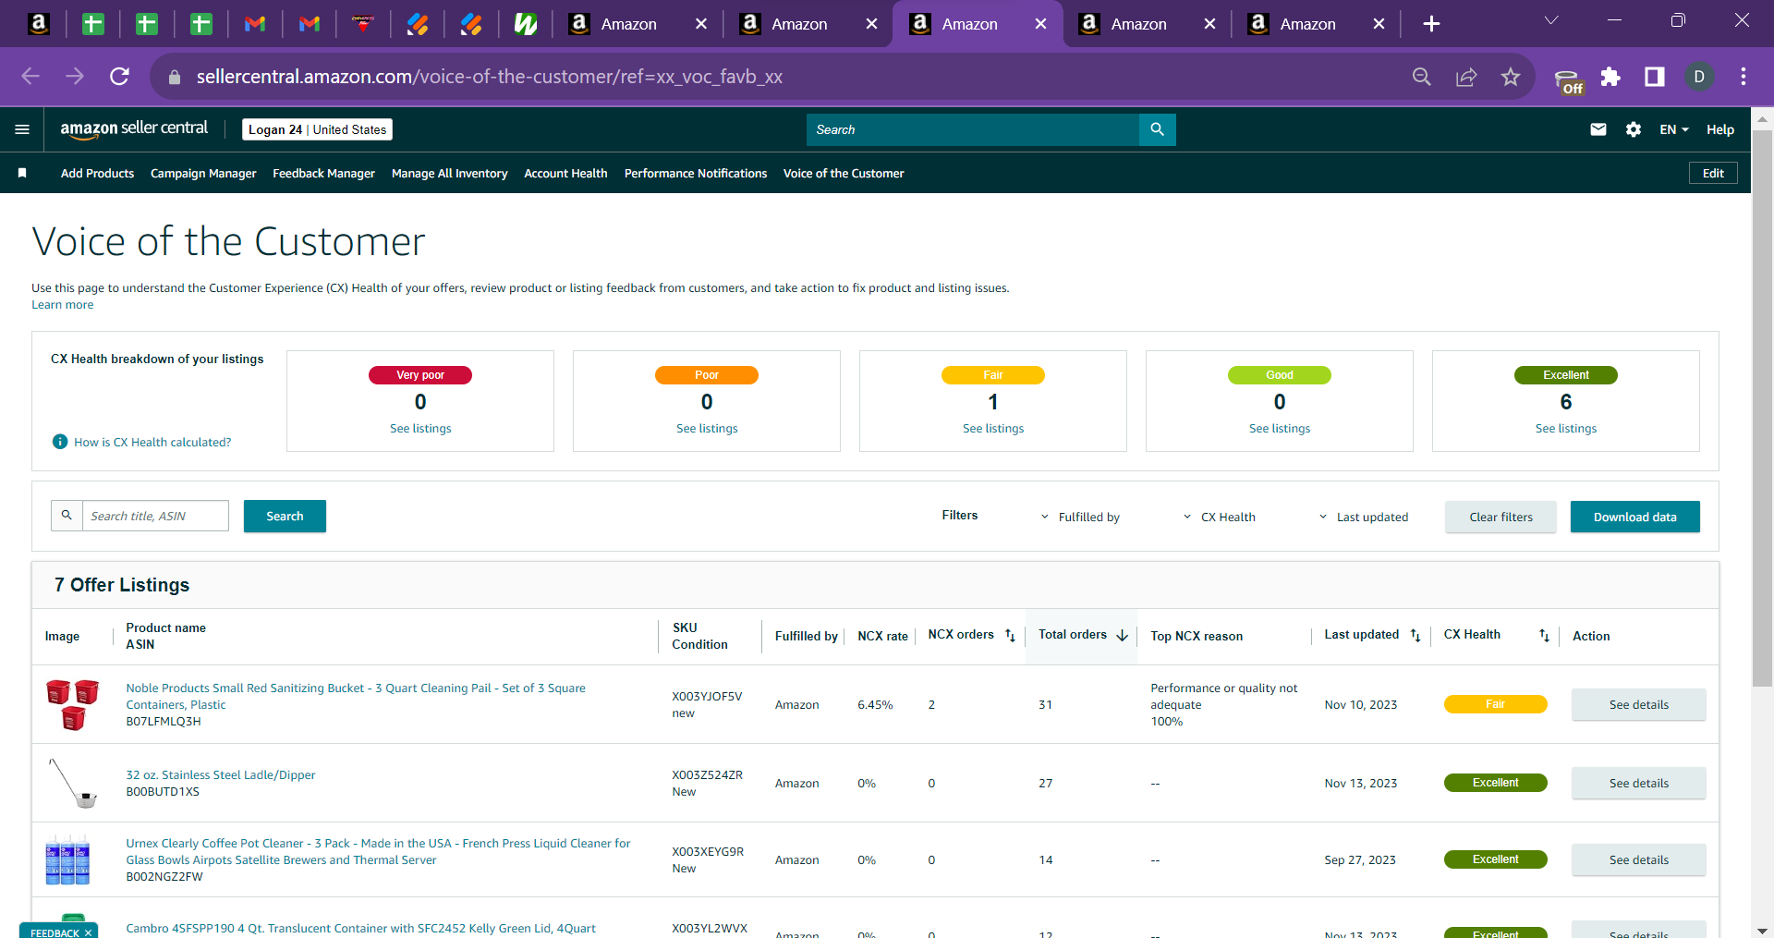The height and width of the screenshot is (938, 1774).
Task: Open the 32 oz. Stainless Steel Ladle/Dipper link
Action: click(x=221, y=774)
